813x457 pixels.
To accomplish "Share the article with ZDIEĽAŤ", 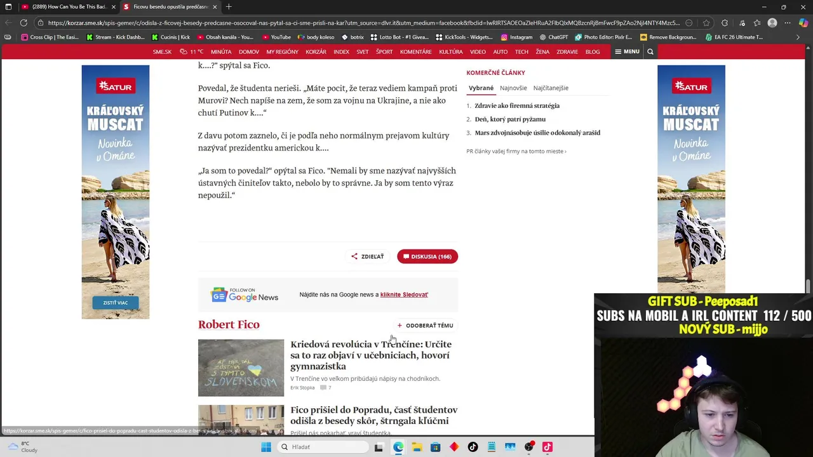I will pos(367,256).
